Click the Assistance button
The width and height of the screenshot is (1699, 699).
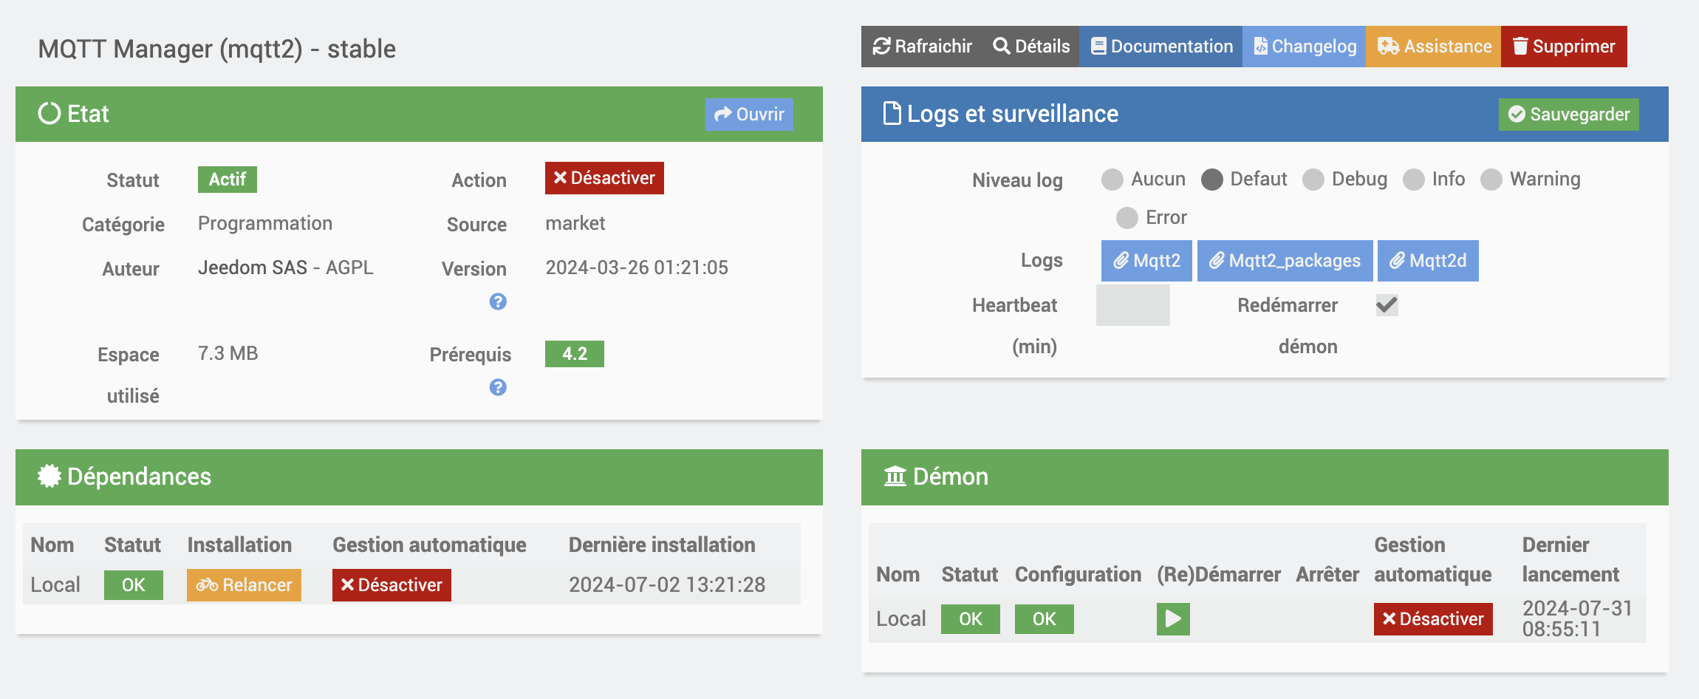(x=1434, y=47)
